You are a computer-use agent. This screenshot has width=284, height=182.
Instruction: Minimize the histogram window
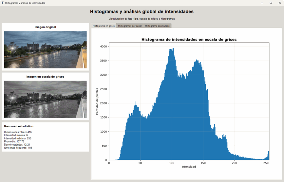pyautogui.click(x=262, y=3)
